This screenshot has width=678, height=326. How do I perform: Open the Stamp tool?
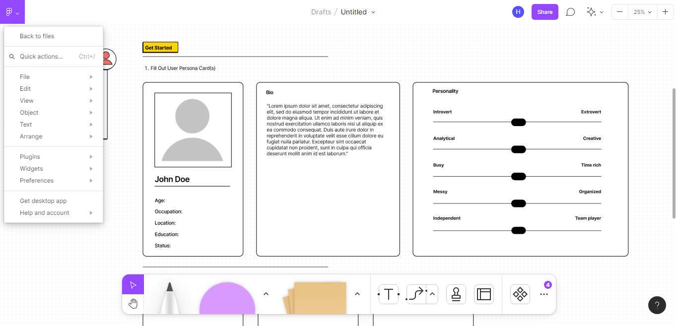[456, 294]
